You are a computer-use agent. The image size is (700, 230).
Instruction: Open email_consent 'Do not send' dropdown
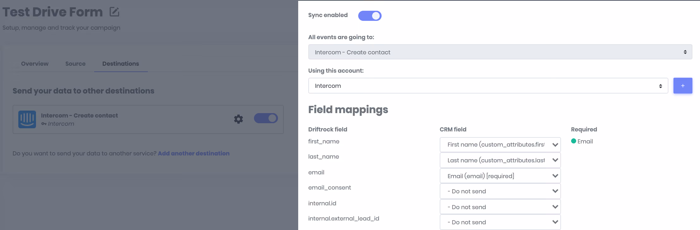[500, 191]
